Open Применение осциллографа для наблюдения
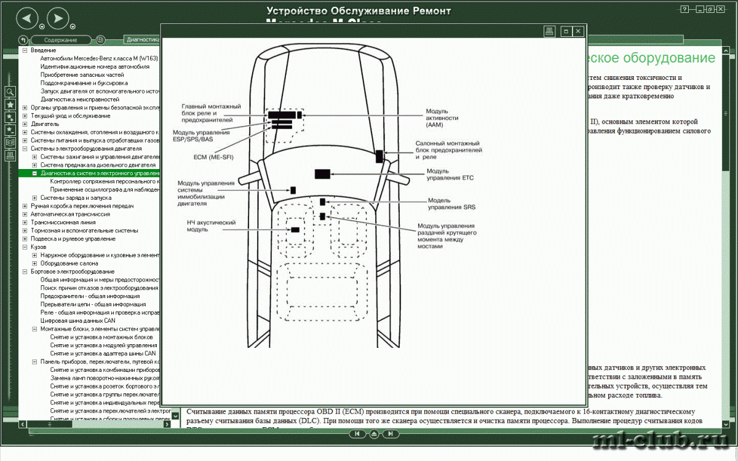Screen dimensions: 738x461 tap(105, 189)
